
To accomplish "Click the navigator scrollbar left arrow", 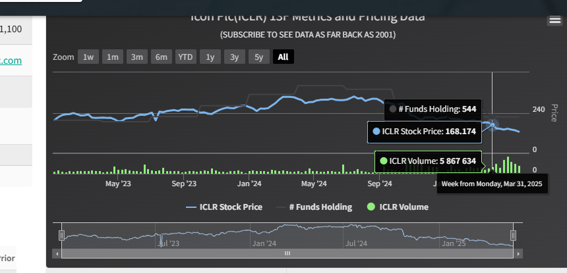I will (x=57, y=254).
